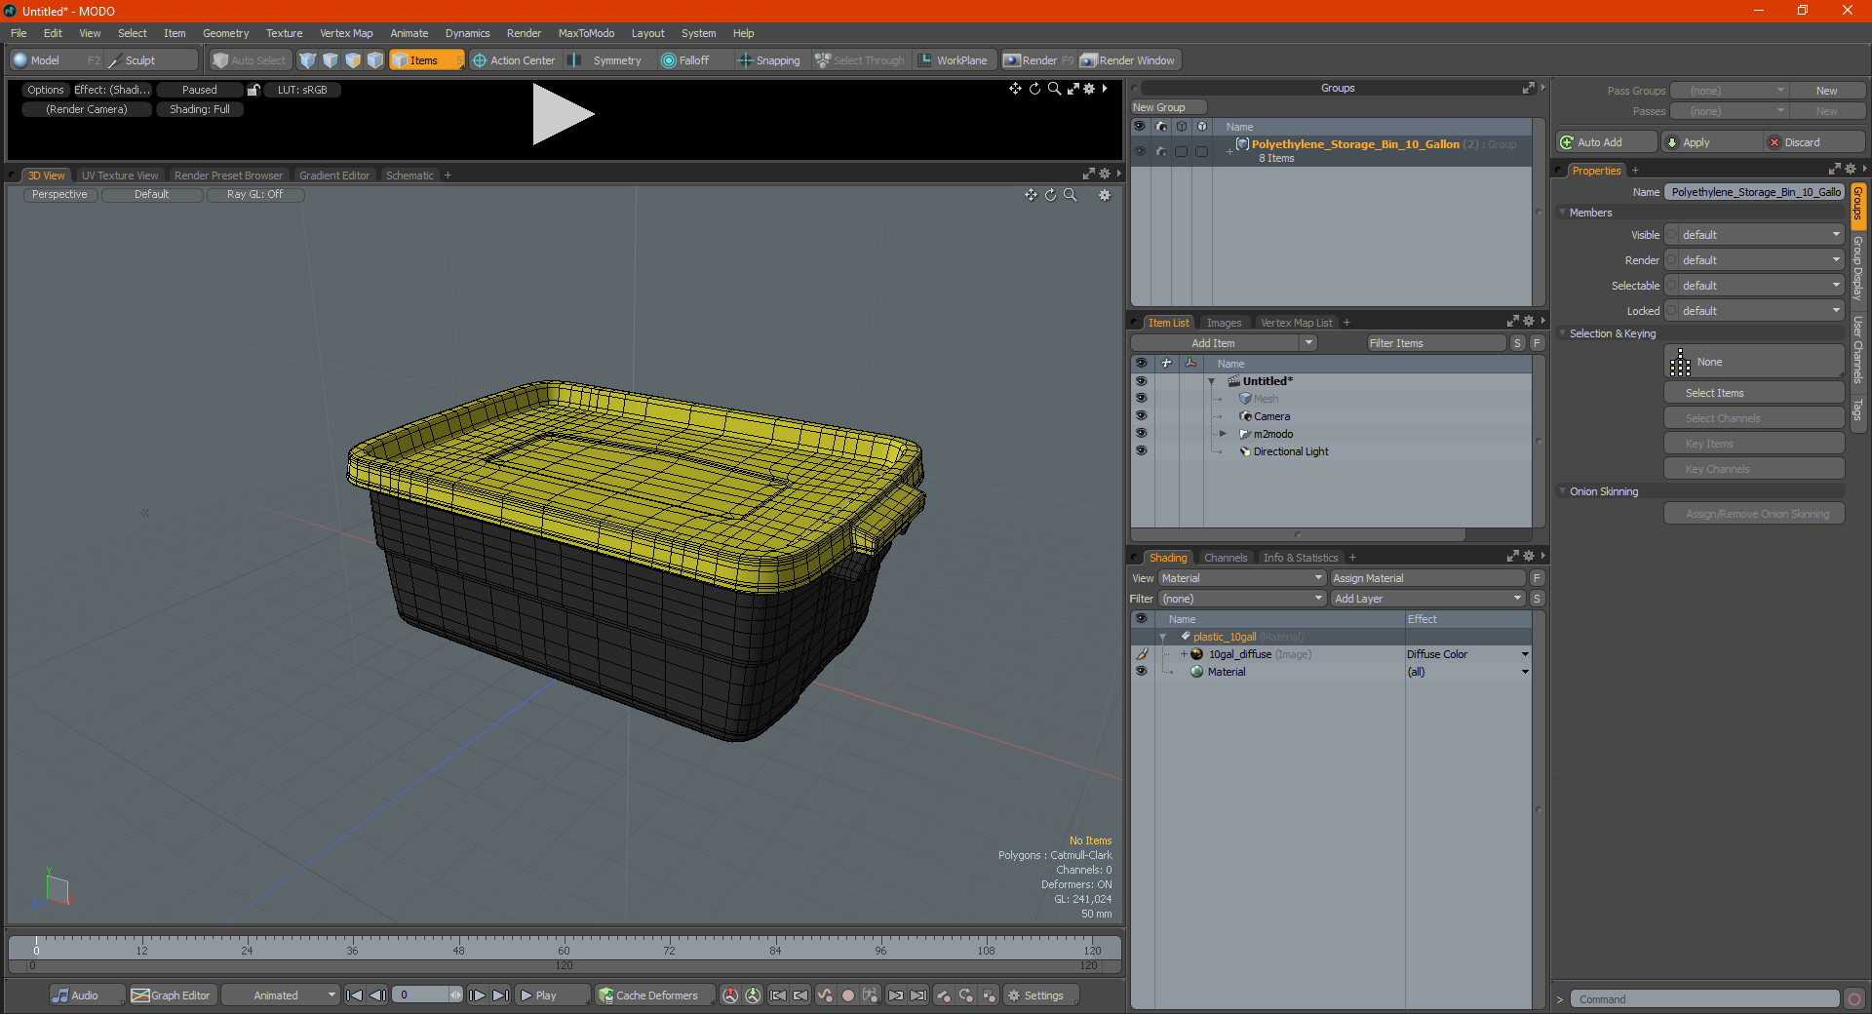Click the Assign Material button

click(x=1427, y=578)
